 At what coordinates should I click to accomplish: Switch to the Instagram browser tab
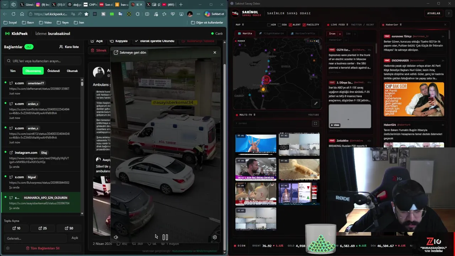(42, 5)
